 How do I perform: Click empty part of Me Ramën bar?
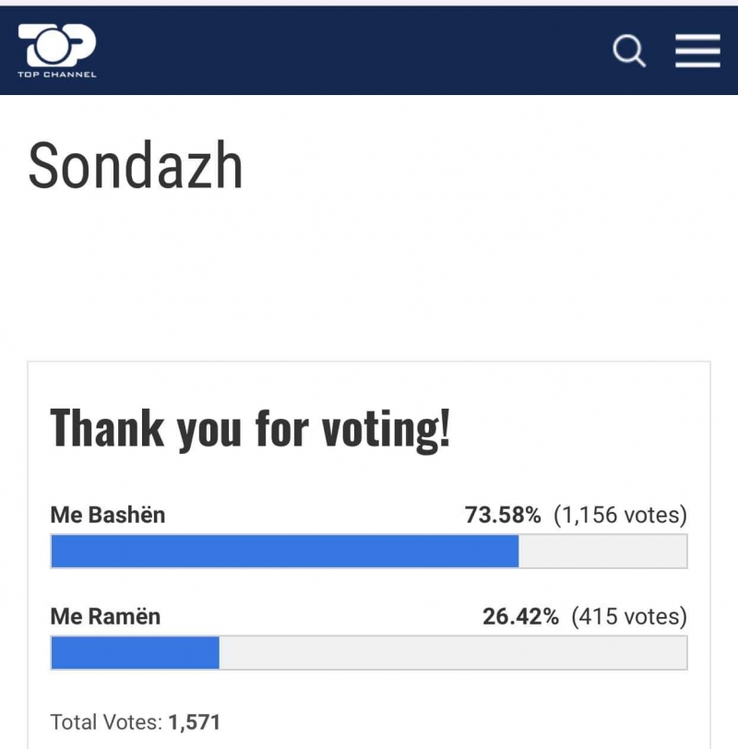click(x=453, y=652)
